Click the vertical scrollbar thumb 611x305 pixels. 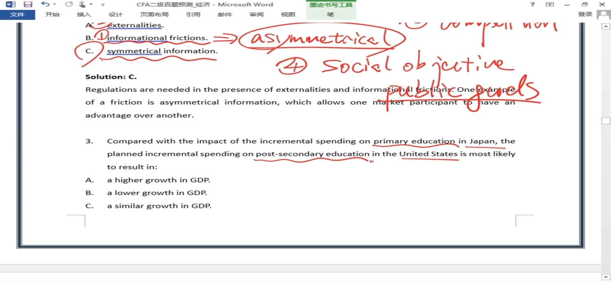pyautogui.click(x=606, y=121)
